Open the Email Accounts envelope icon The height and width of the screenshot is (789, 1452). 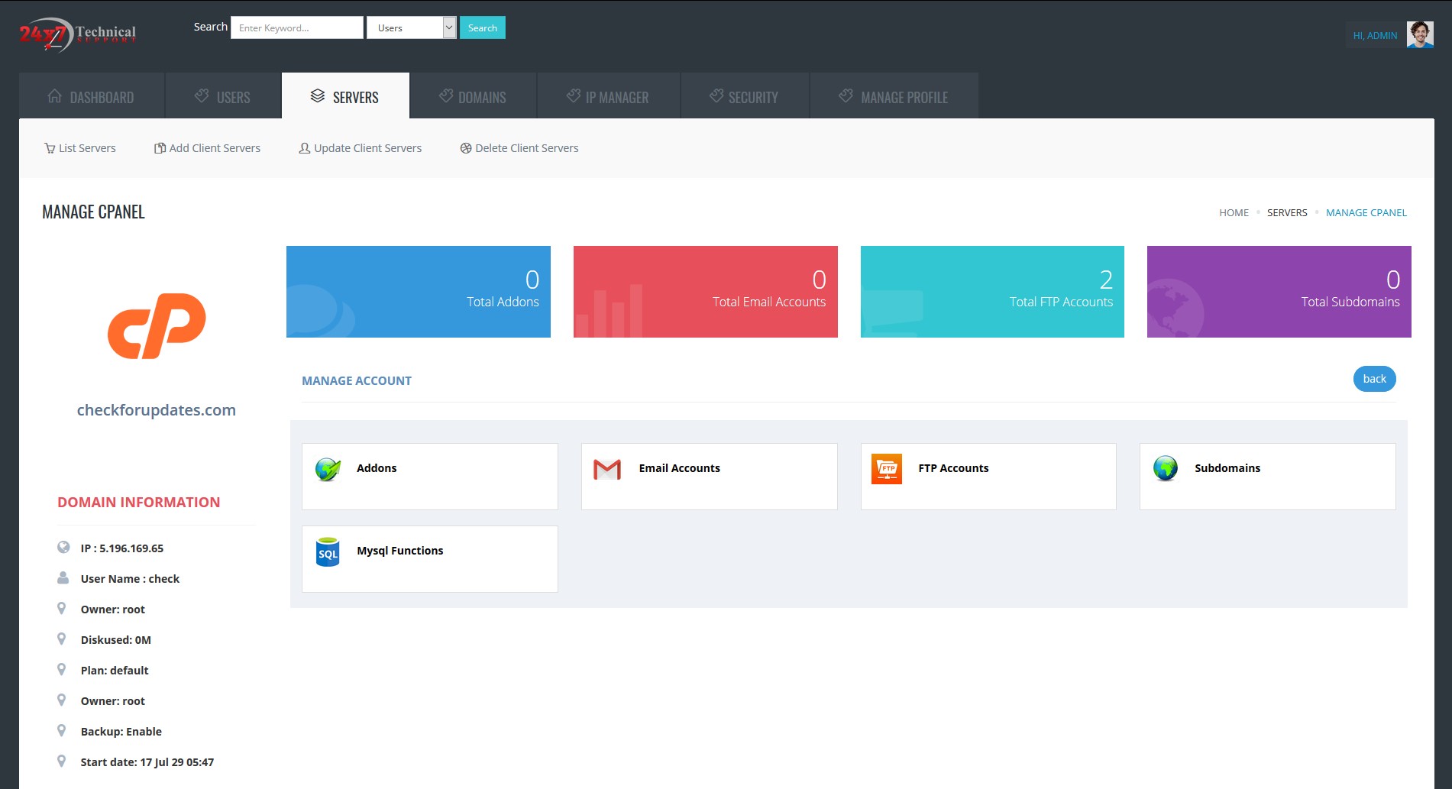(607, 469)
